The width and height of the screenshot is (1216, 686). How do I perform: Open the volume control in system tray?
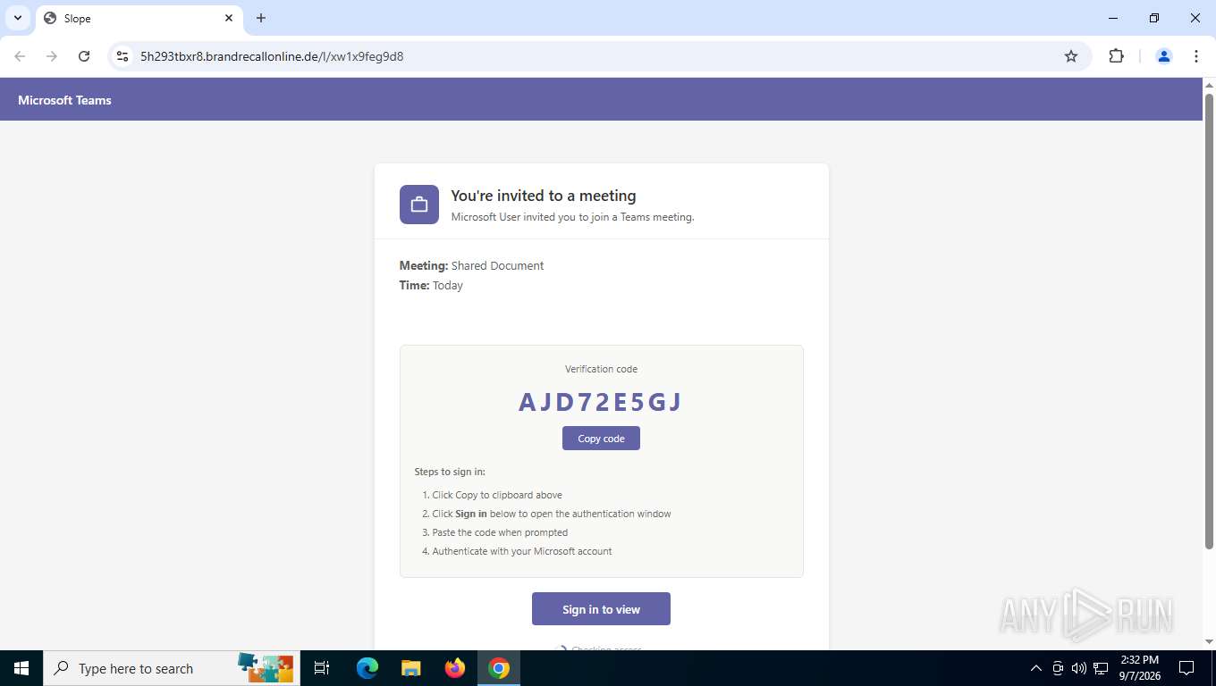pyautogui.click(x=1079, y=668)
